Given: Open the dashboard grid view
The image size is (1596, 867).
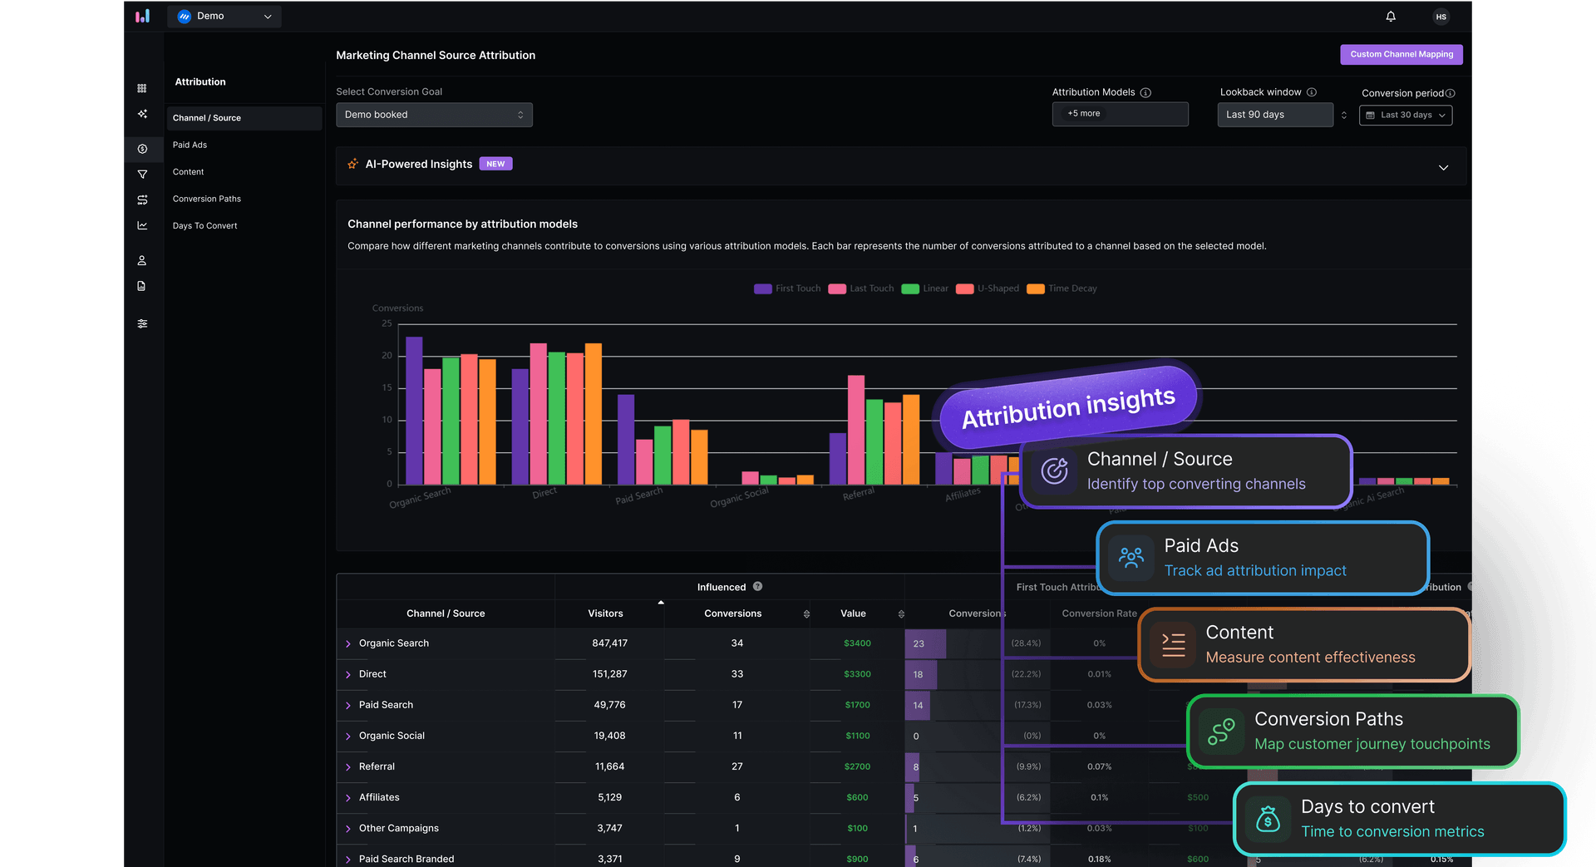Looking at the screenshot, I should [142, 87].
